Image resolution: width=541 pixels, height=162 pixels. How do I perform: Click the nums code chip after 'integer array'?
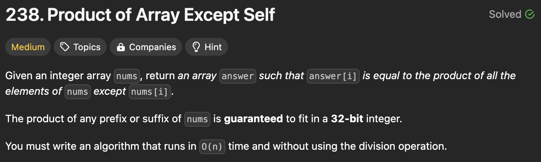[127, 76]
